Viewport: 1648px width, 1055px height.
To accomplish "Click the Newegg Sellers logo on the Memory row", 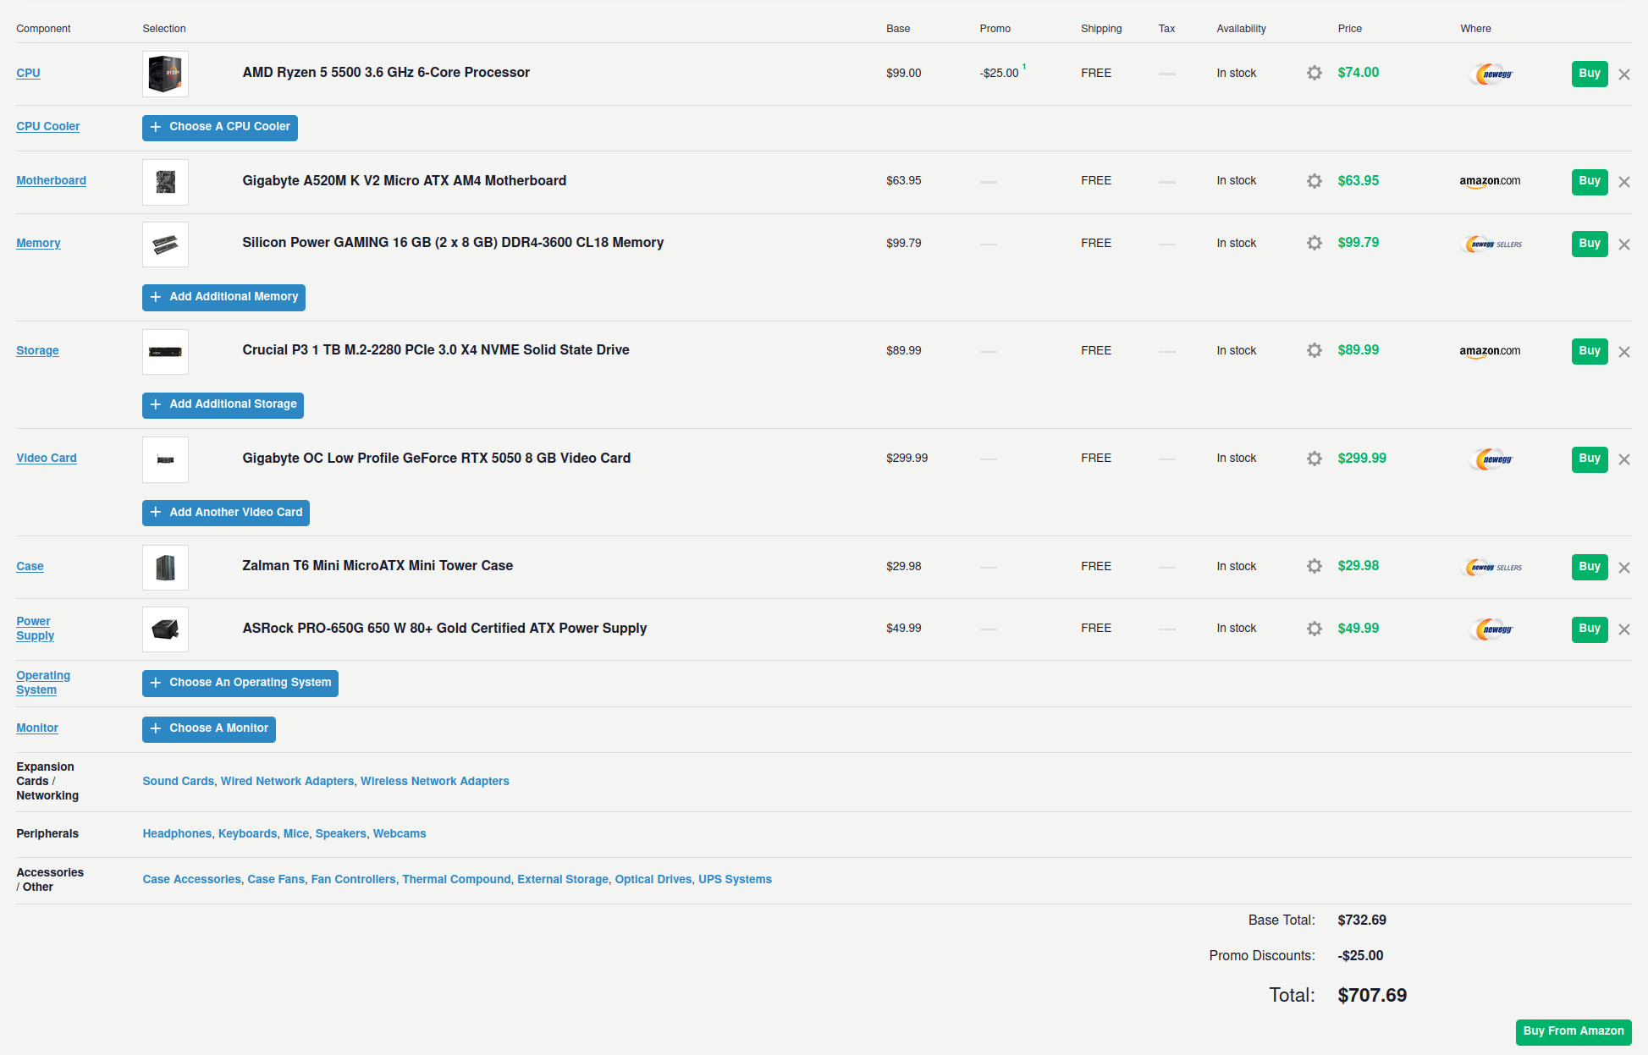I will [1491, 245].
